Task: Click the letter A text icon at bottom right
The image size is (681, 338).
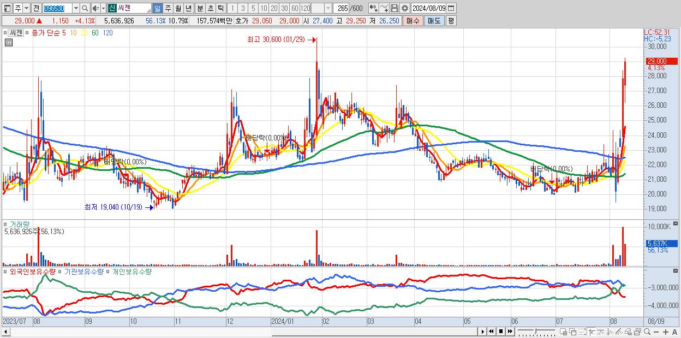Action: tap(675, 332)
